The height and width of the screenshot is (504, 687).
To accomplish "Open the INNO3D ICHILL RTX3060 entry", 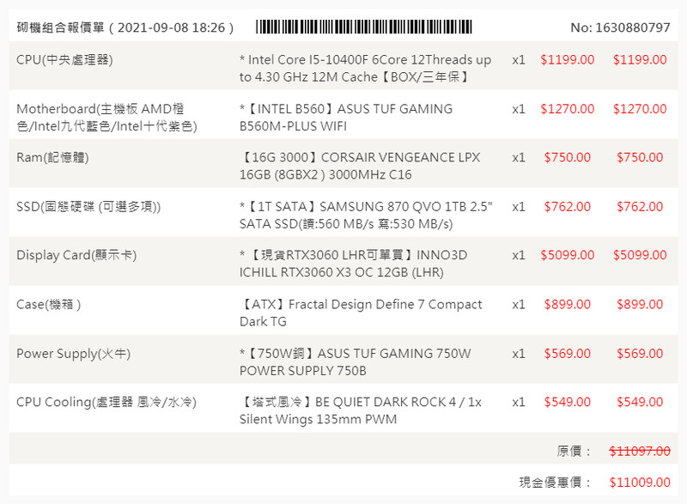I will tap(354, 264).
